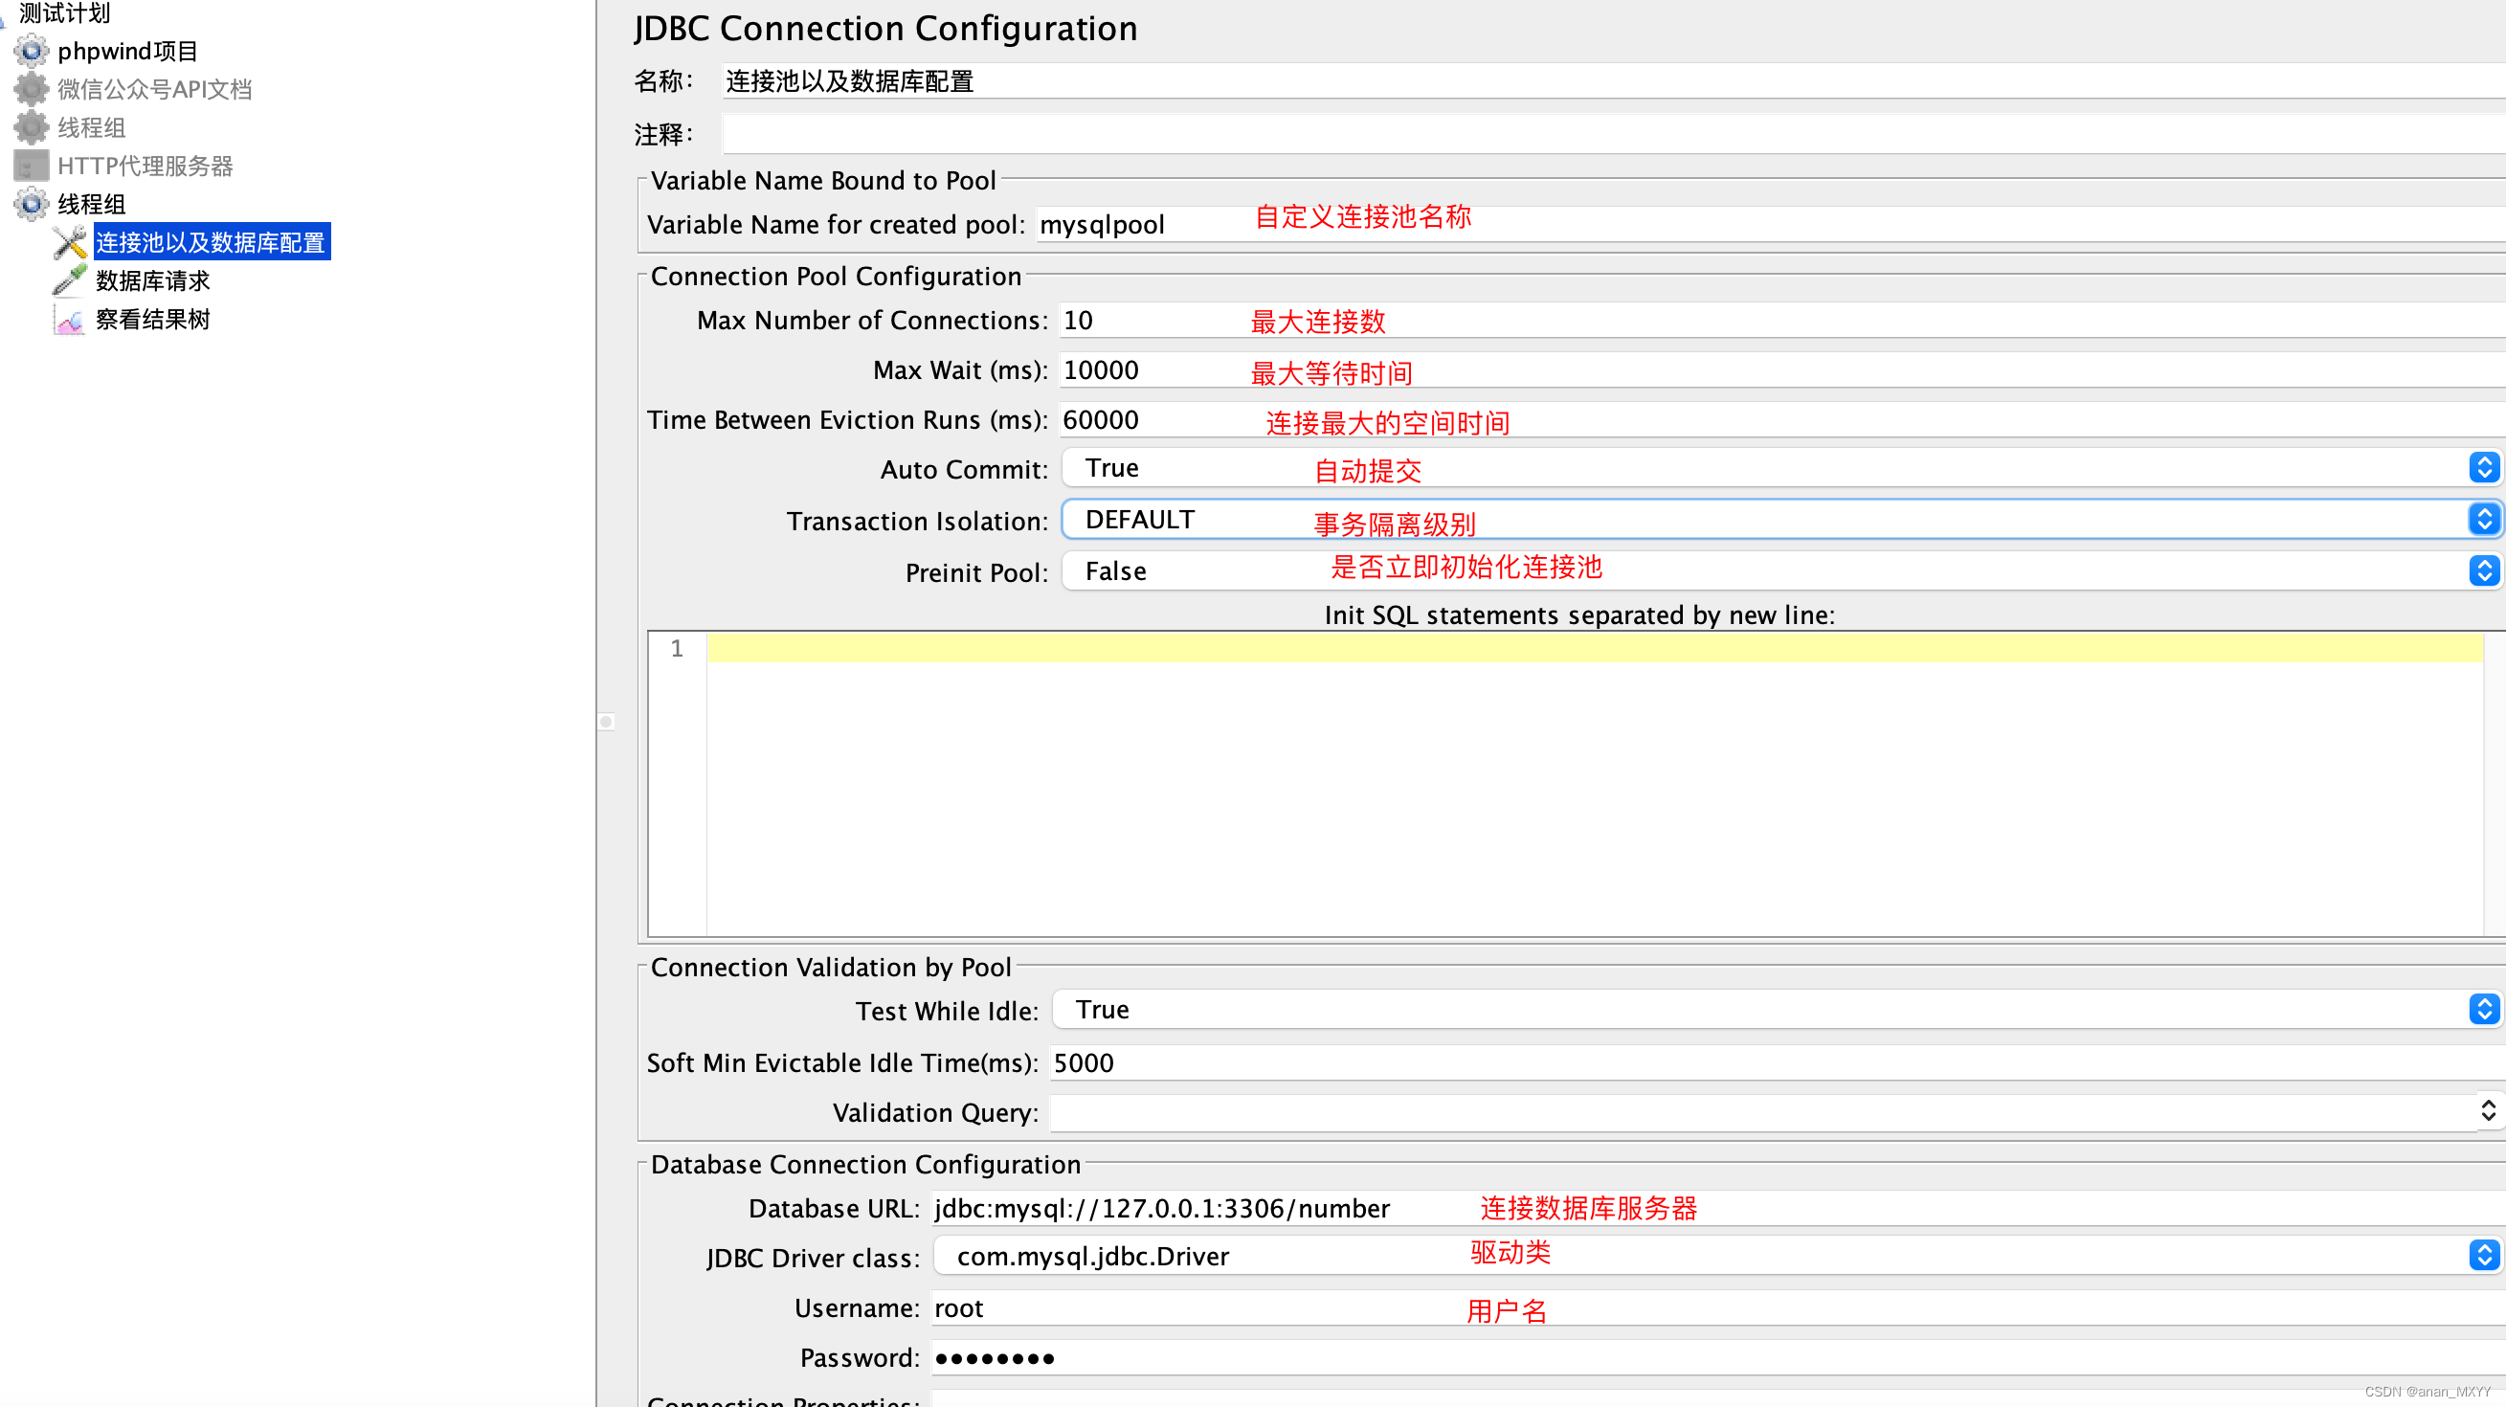Click the 察看结果树 chart icon
The width and height of the screenshot is (2506, 1407).
click(x=70, y=319)
